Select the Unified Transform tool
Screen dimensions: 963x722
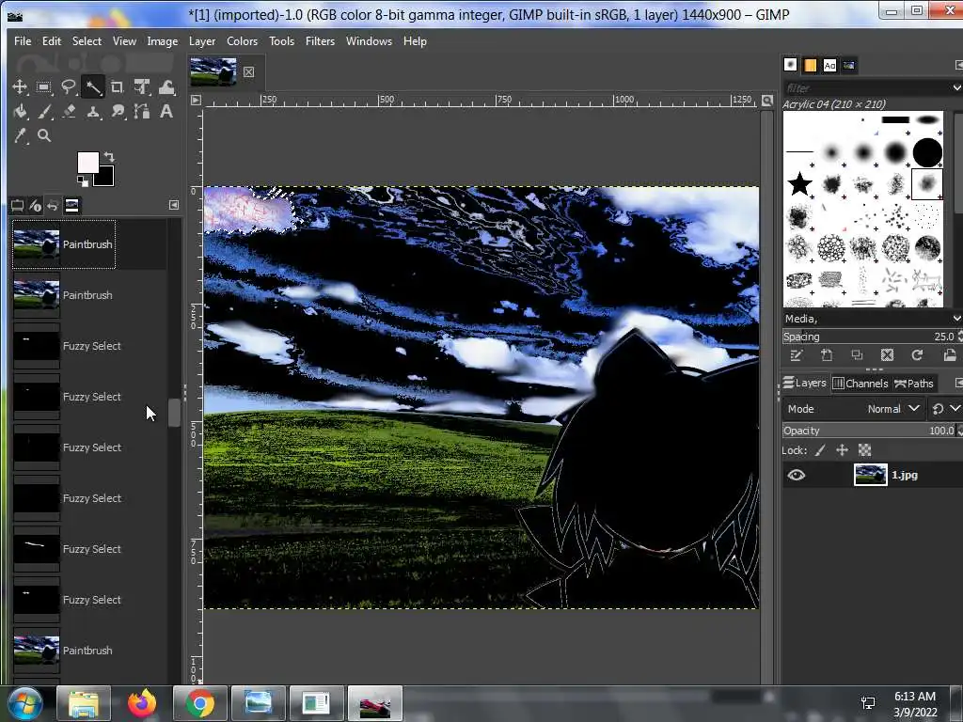(x=142, y=87)
